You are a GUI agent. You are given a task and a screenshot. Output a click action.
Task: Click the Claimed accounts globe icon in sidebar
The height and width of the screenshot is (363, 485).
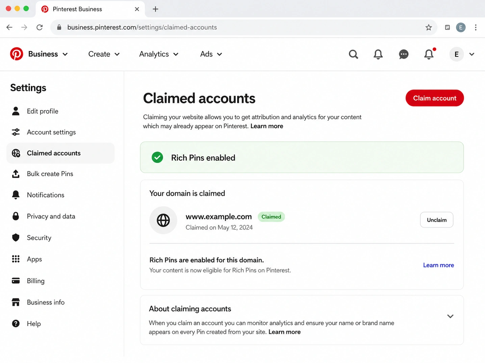[16, 153]
